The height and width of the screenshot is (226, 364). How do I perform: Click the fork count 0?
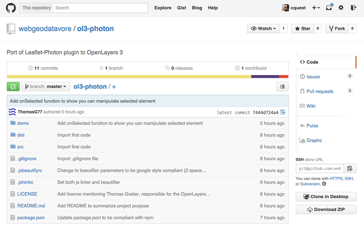tap(353, 29)
